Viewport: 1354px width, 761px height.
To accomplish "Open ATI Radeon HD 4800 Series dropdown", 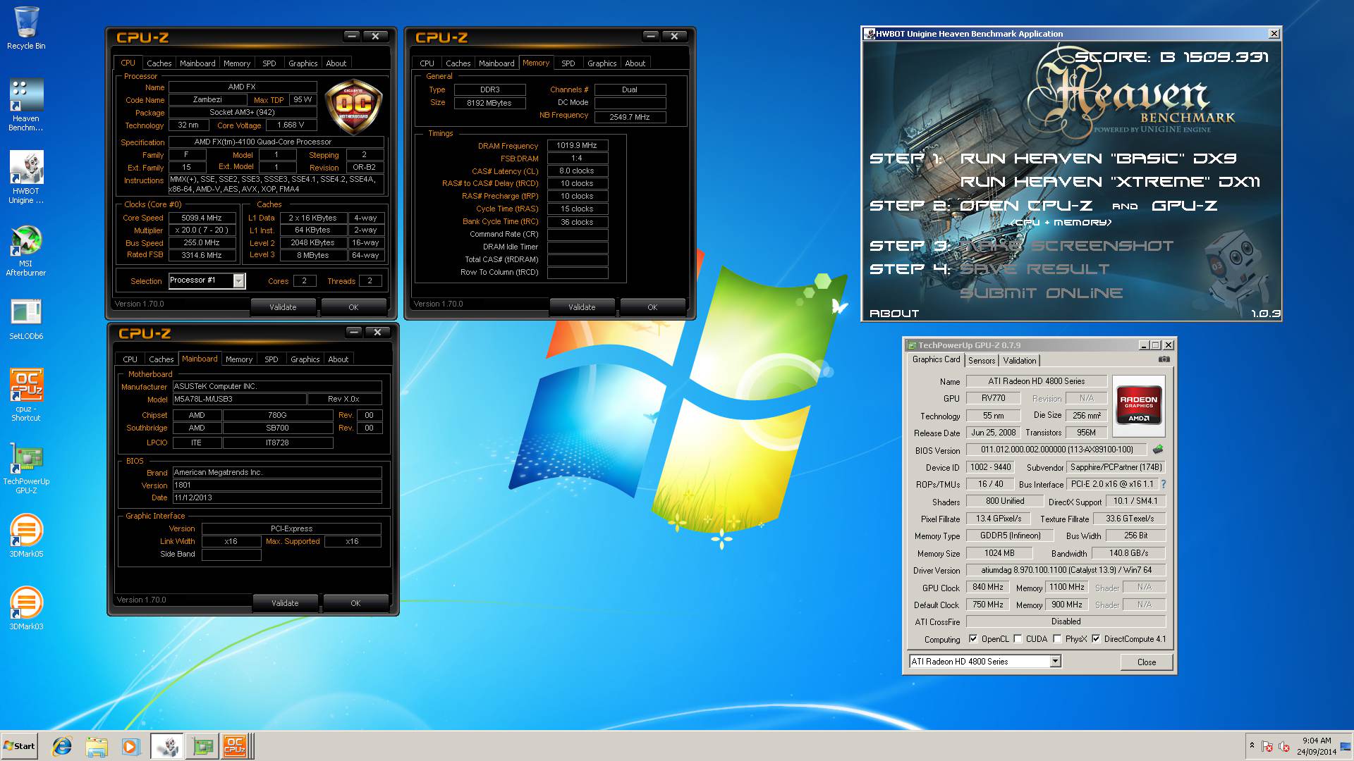I will pos(1055,662).
